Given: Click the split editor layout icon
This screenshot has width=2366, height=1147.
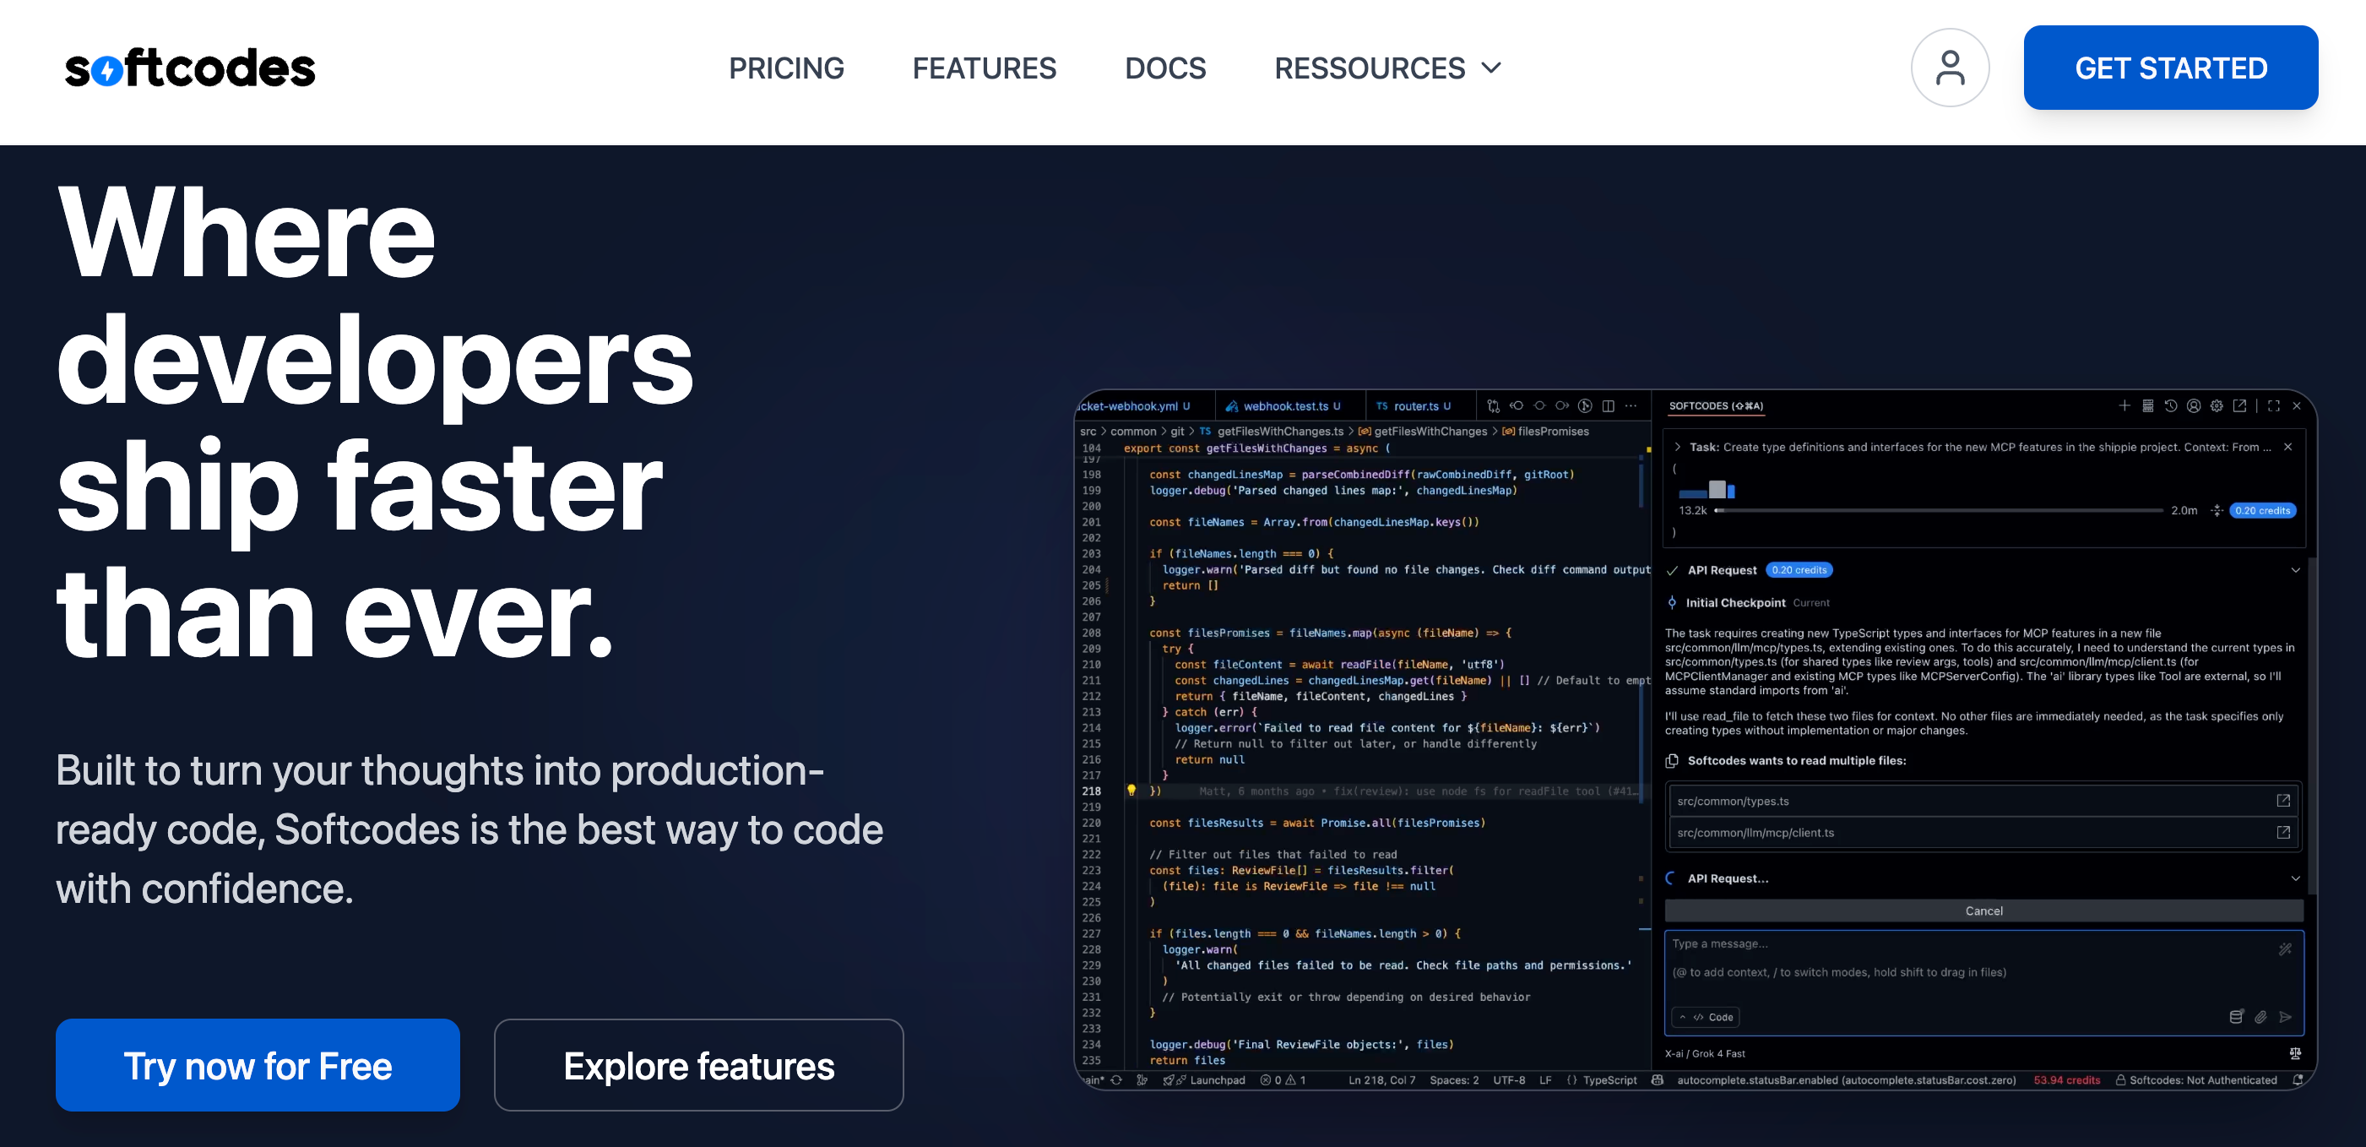Looking at the screenshot, I should click(x=1609, y=405).
